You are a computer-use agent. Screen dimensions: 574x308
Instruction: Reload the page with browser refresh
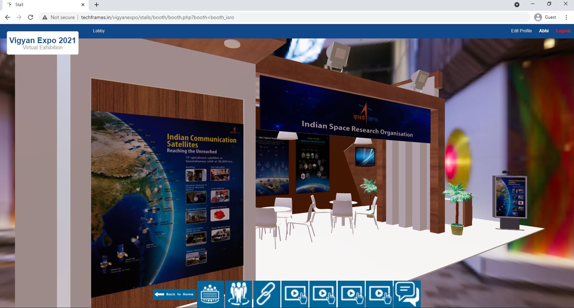pos(31,17)
